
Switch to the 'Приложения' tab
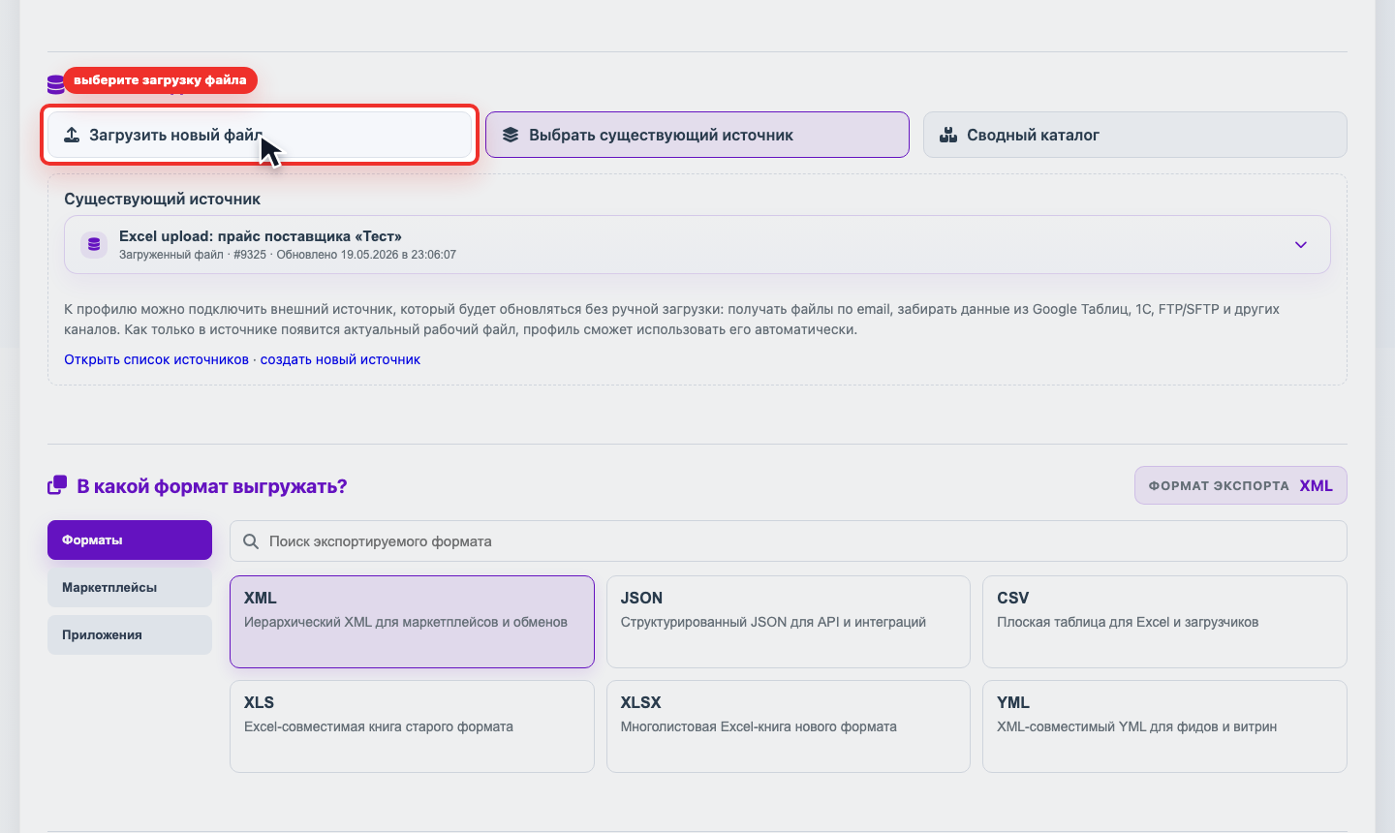(130, 634)
